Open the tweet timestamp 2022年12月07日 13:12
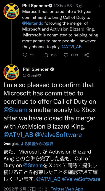The width and height of the screenshot is (105, 191). tap(25, 189)
